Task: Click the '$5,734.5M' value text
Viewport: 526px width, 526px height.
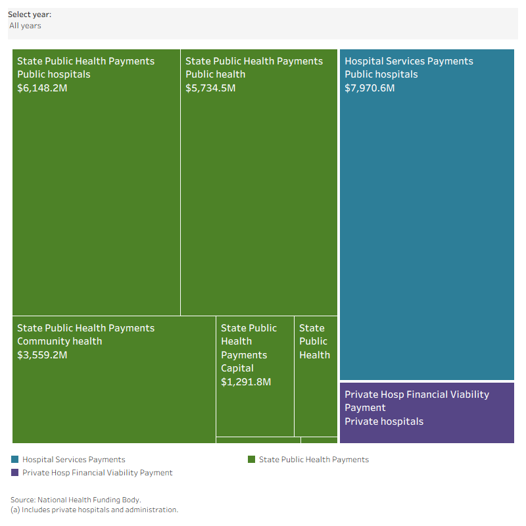Action: tap(210, 88)
